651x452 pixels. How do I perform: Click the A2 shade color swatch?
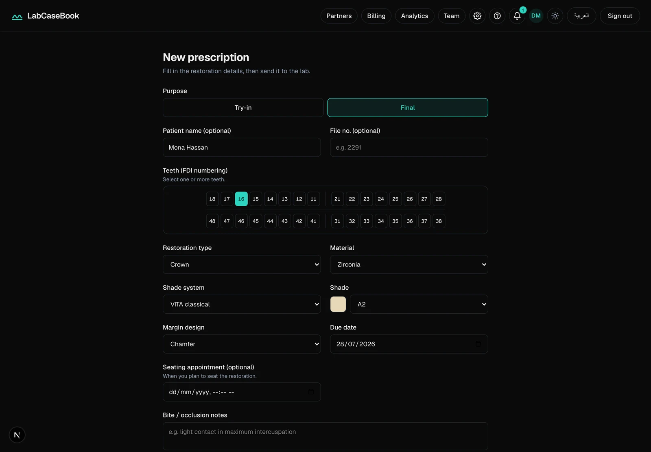point(338,304)
